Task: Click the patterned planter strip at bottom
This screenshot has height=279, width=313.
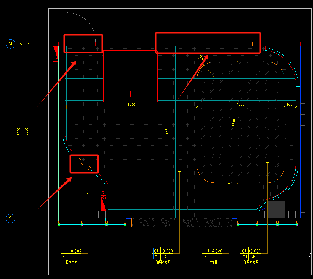Action: pos(181,223)
